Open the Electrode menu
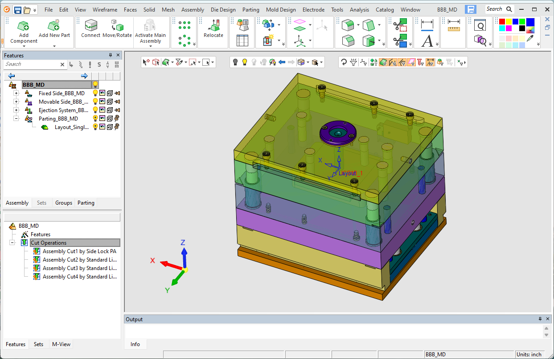The width and height of the screenshot is (554, 359). [314, 10]
